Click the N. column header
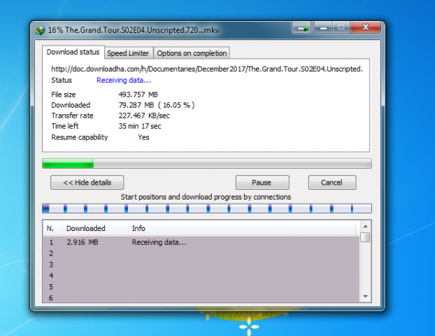 (50, 228)
